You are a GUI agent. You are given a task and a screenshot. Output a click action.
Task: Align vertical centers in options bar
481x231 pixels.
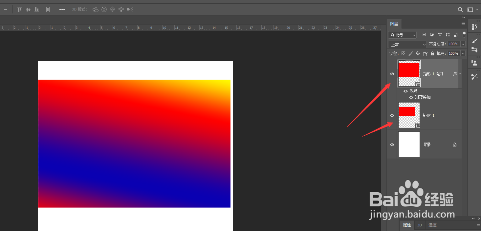pos(28,10)
